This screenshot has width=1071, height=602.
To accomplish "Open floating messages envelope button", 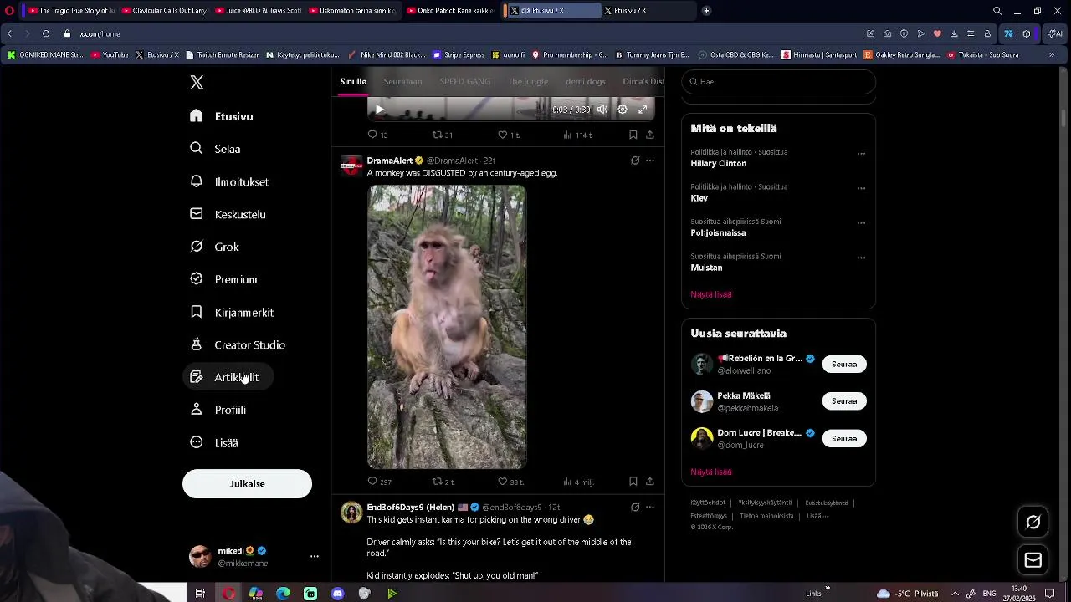I will [1033, 560].
